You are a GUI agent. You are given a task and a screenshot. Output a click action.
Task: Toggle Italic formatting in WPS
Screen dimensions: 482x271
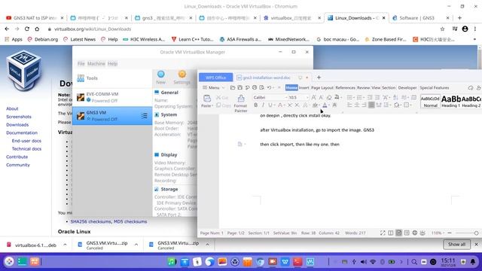(x=263, y=105)
